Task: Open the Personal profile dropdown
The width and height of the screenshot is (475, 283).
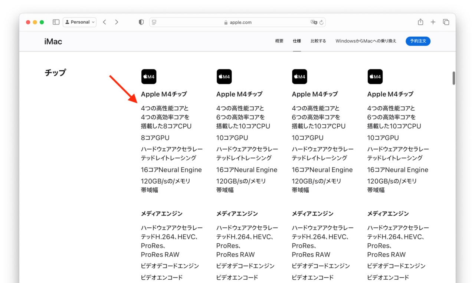Action: (x=79, y=22)
